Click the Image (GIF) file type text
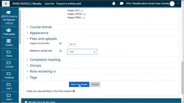Image resolution: width=184 pixels, height=103 pixels. [x=74, y=10]
